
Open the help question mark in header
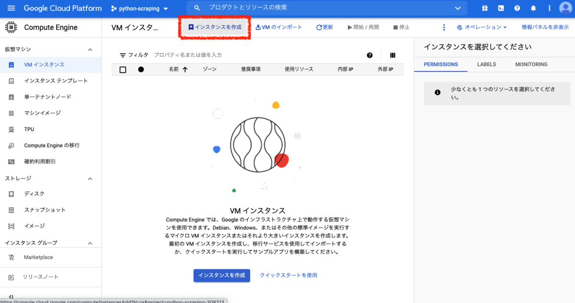tap(517, 8)
